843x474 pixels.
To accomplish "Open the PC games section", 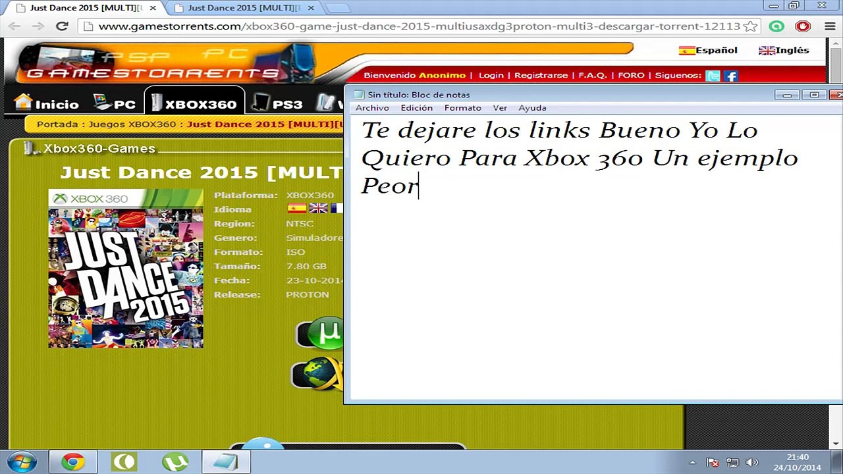I will coord(115,103).
